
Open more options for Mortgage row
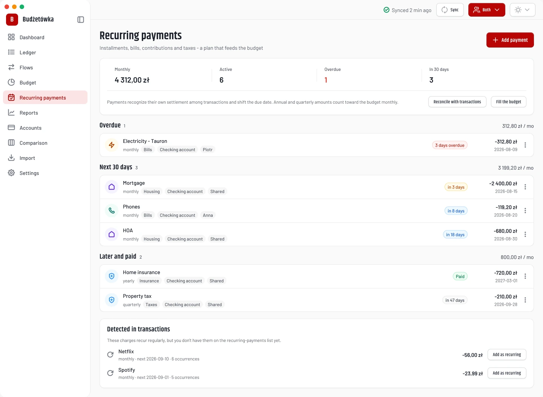(525, 187)
